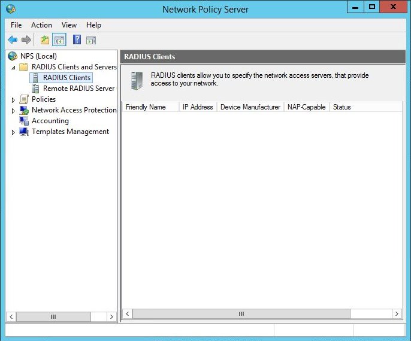Click the Forward arrow toolbar icon

(26, 40)
